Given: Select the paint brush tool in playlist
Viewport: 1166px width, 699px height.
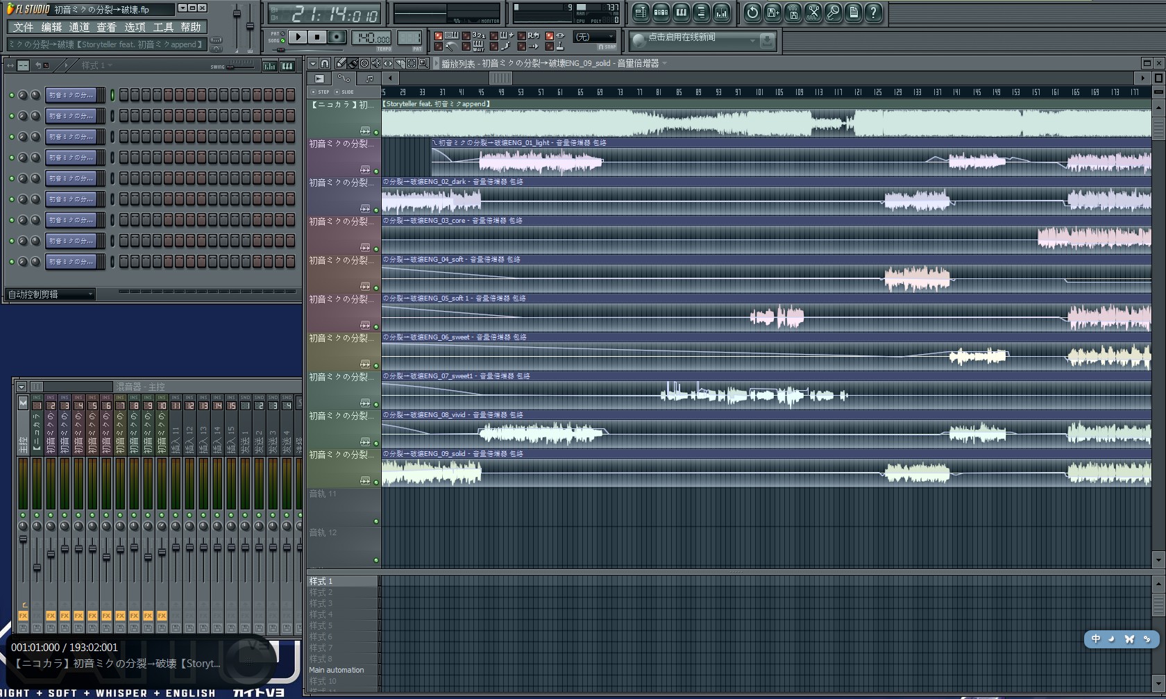Looking at the screenshot, I should click(353, 63).
